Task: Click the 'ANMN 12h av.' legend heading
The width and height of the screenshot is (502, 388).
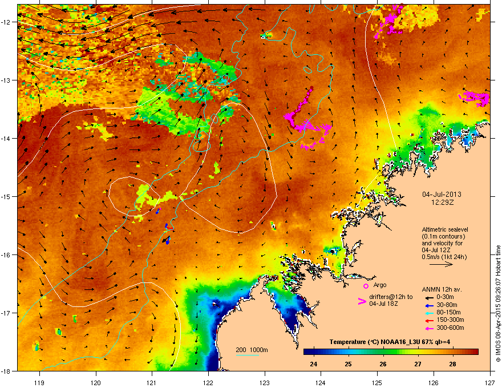Action: pyautogui.click(x=442, y=290)
